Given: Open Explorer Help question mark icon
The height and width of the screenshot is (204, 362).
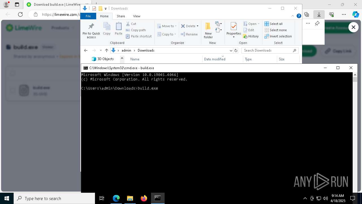Looking at the screenshot, I should pos(299,16).
